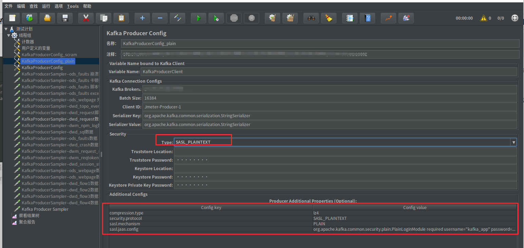
Task: Click the graph chart toolbar icon
Action: point(389,18)
